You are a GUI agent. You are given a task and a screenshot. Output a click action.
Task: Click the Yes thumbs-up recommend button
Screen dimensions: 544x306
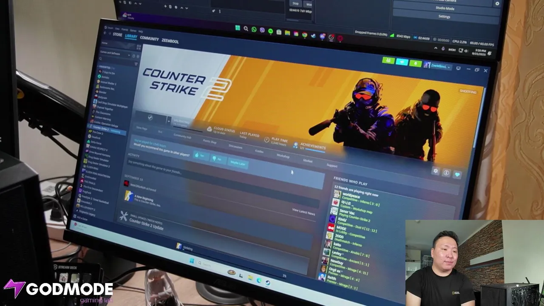pyautogui.click(x=200, y=156)
